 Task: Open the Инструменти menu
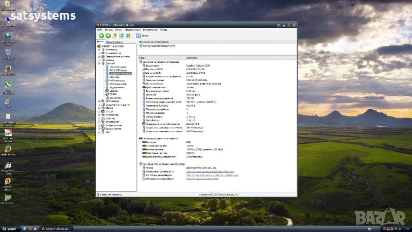[x=150, y=29]
